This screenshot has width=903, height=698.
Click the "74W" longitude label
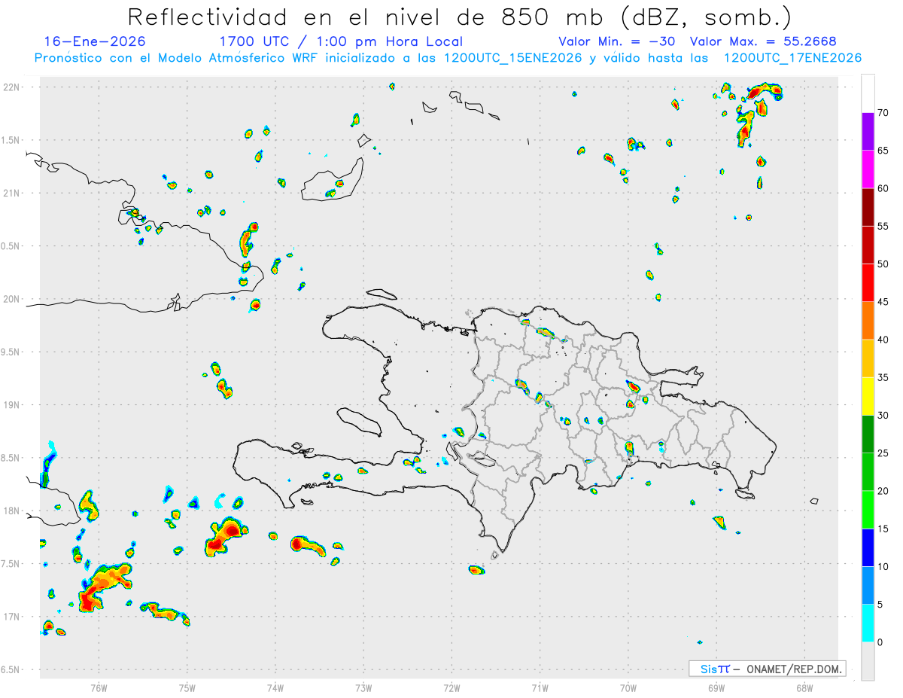tap(275, 687)
